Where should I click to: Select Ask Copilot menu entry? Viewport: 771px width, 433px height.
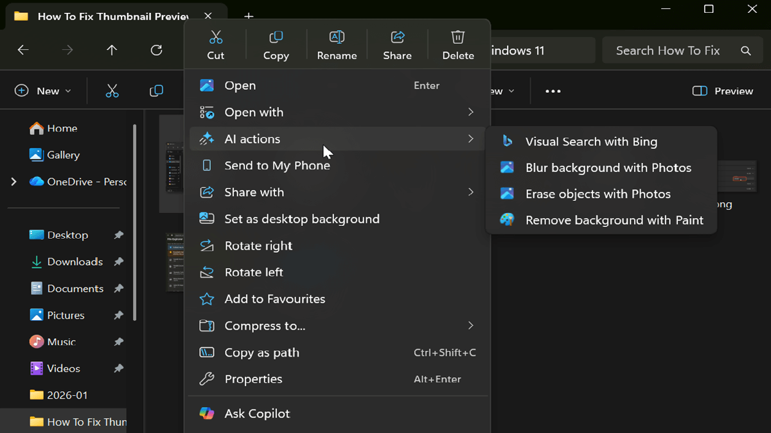[x=257, y=414]
